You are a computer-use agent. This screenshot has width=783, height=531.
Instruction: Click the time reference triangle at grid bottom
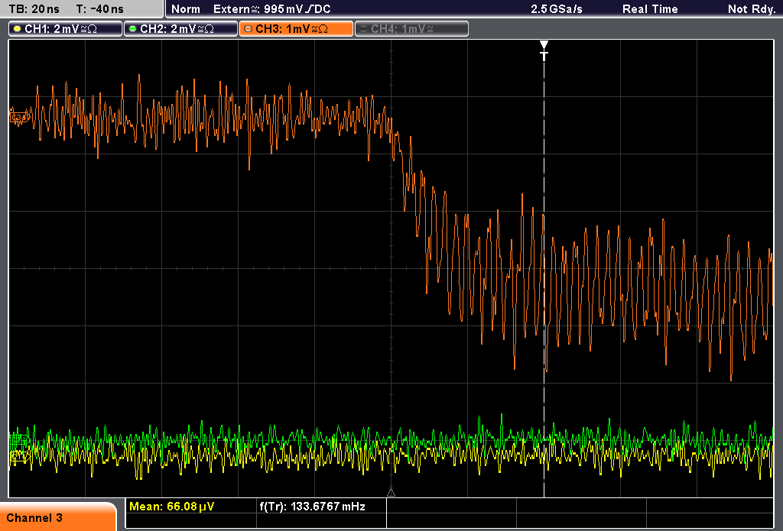click(391, 493)
